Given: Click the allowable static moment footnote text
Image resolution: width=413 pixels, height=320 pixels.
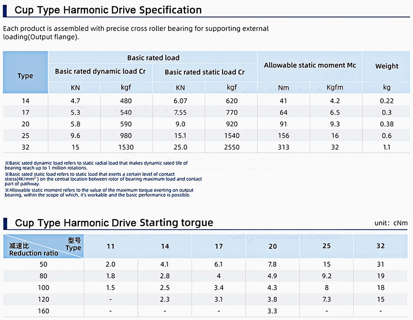Looking at the screenshot, I should point(99,192).
